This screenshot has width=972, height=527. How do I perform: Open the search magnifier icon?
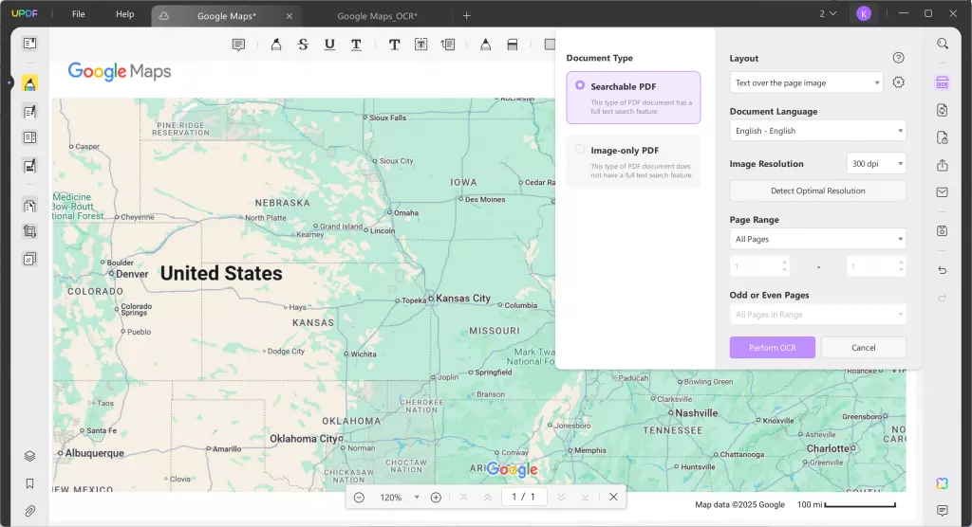pos(943,44)
